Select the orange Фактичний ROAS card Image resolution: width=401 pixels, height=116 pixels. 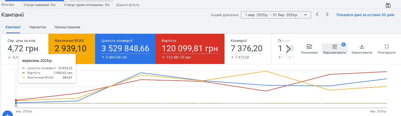(72, 49)
